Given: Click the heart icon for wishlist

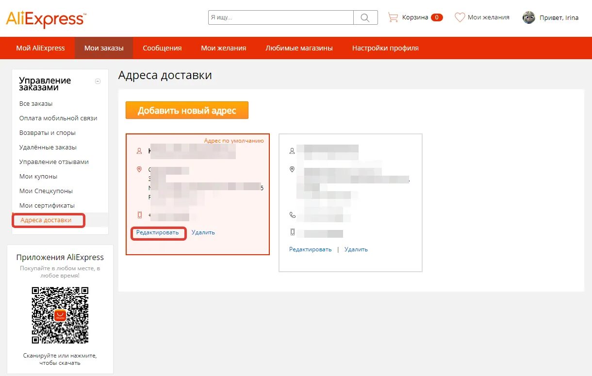Looking at the screenshot, I should [x=460, y=17].
